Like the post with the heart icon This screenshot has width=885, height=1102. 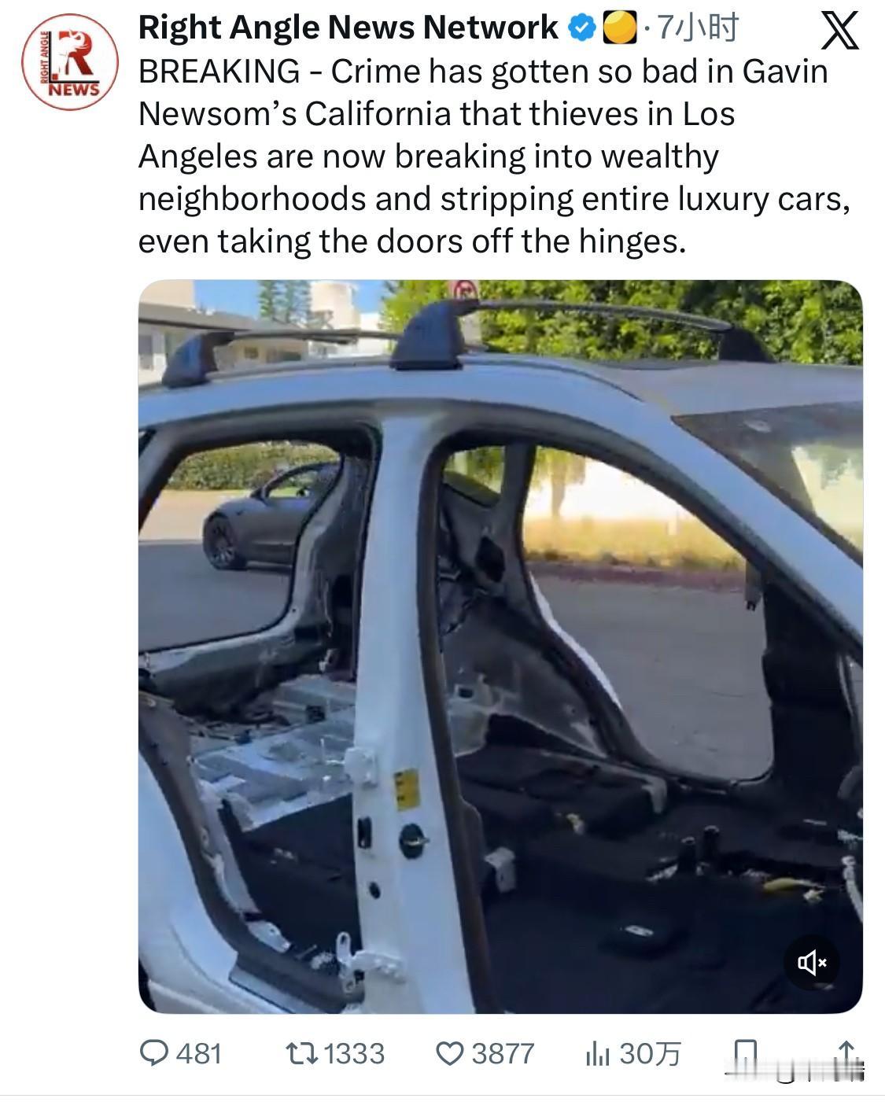(x=450, y=1053)
